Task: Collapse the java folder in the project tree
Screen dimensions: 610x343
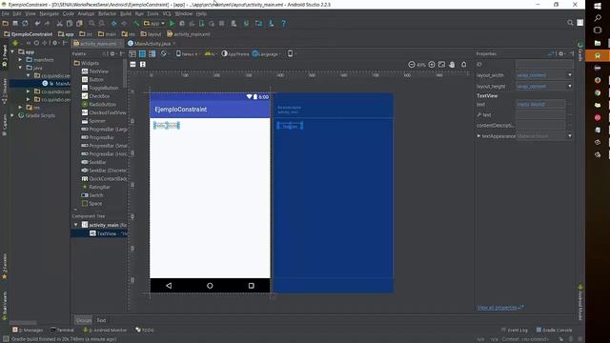Action: pyautogui.click(x=20, y=68)
